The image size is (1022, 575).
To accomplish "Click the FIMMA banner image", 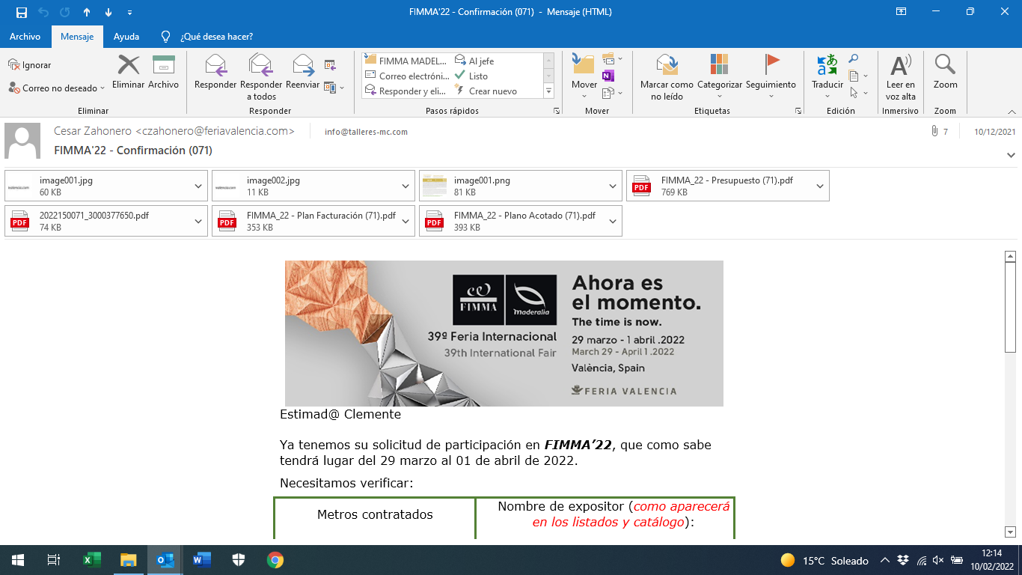I will 504,333.
